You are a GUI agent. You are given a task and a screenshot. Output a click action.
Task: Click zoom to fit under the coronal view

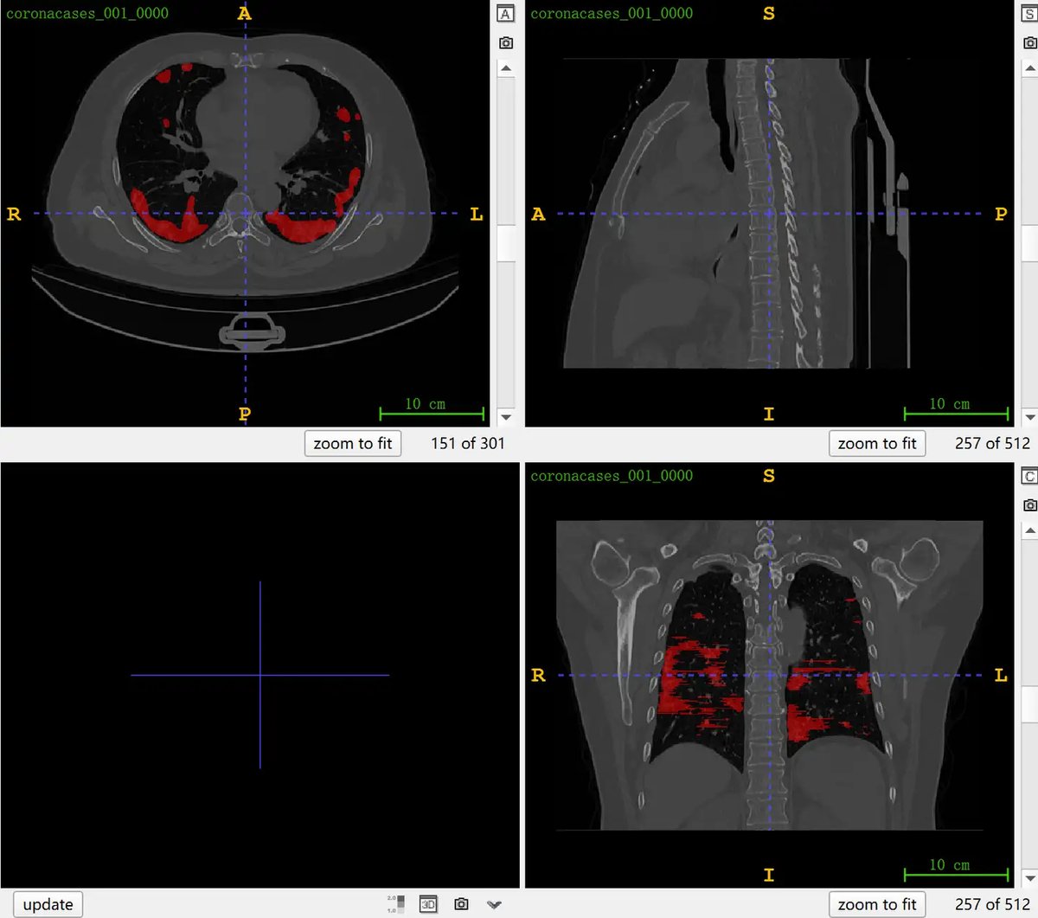(x=877, y=905)
